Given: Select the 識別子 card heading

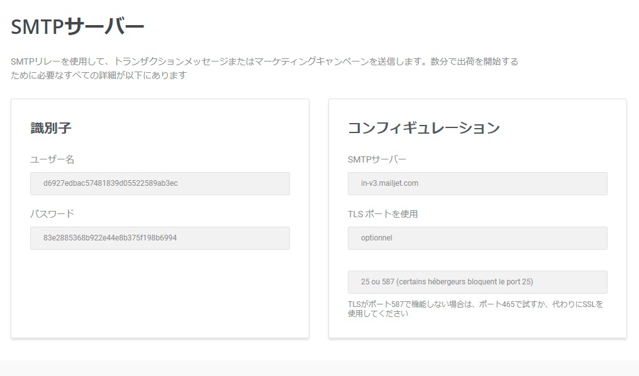Looking at the screenshot, I should [x=51, y=128].
